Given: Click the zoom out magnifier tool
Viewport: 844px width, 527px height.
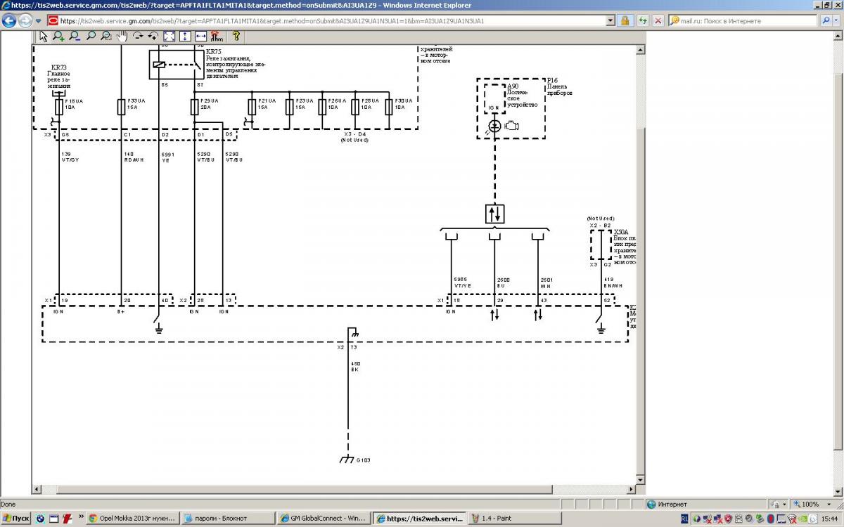Looking at the screenshot, I should click(x=75, y=36).
